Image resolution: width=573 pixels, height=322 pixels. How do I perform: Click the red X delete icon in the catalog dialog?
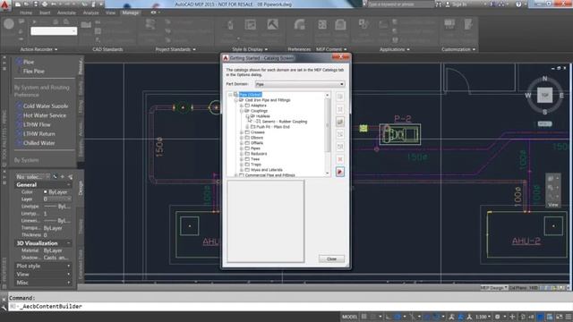[x=340, y=159]
